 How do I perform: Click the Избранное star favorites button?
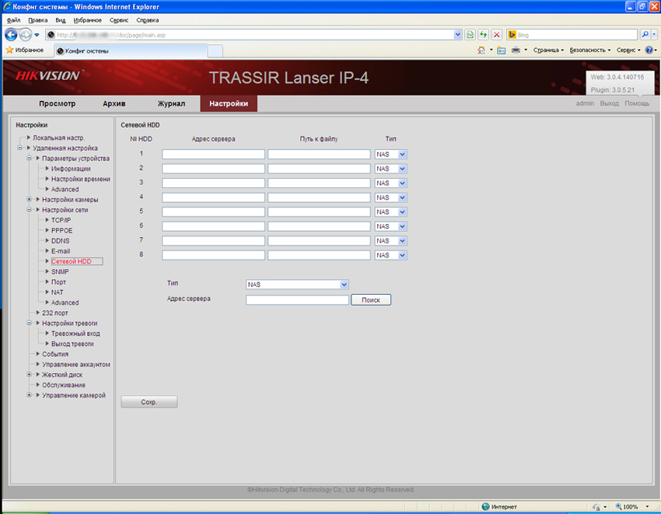[25, 51]
